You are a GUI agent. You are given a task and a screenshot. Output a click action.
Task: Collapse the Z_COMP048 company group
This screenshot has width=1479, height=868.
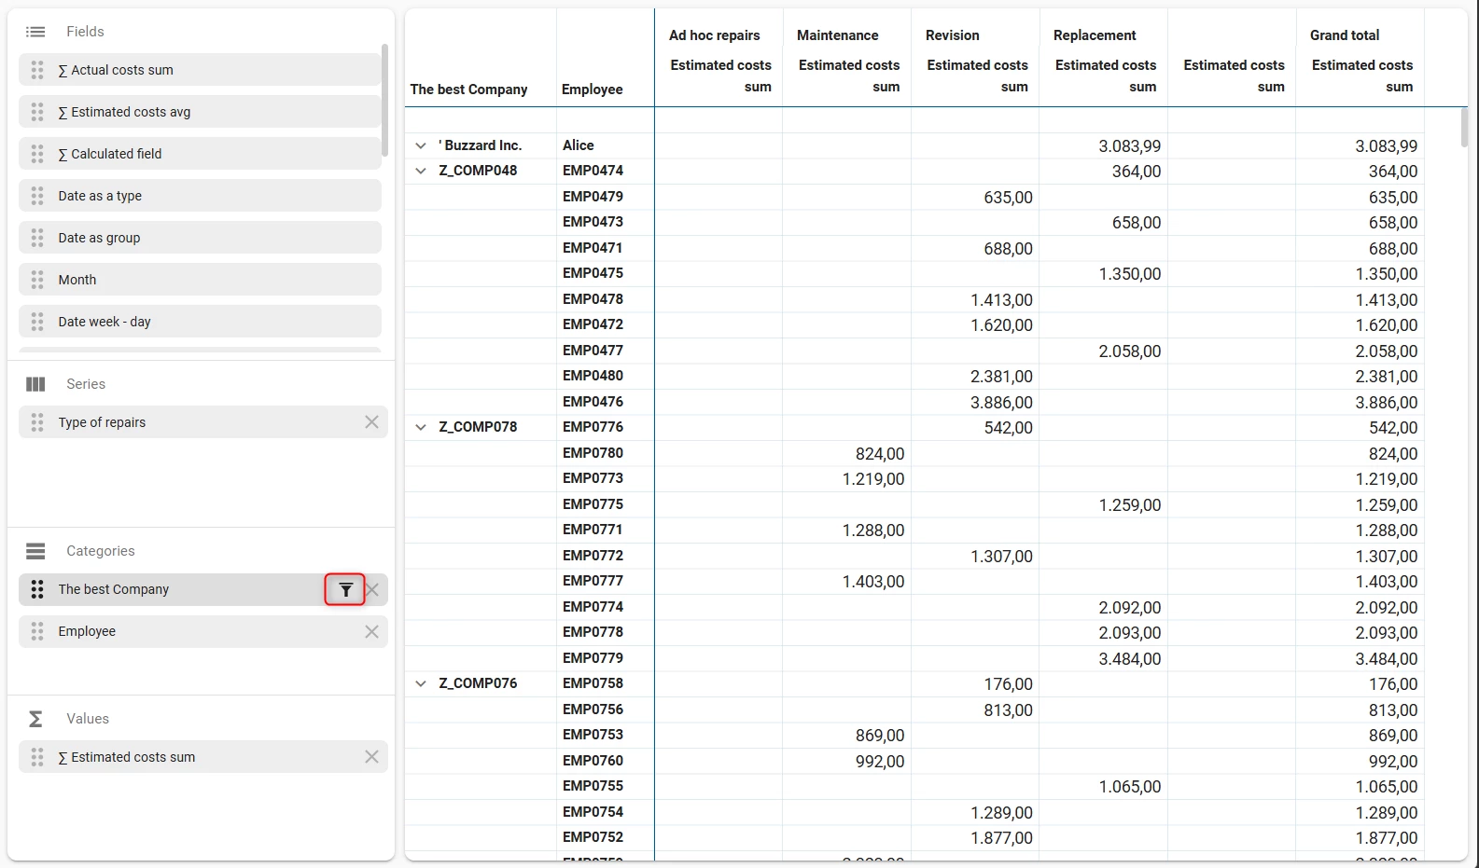point(421,171)
